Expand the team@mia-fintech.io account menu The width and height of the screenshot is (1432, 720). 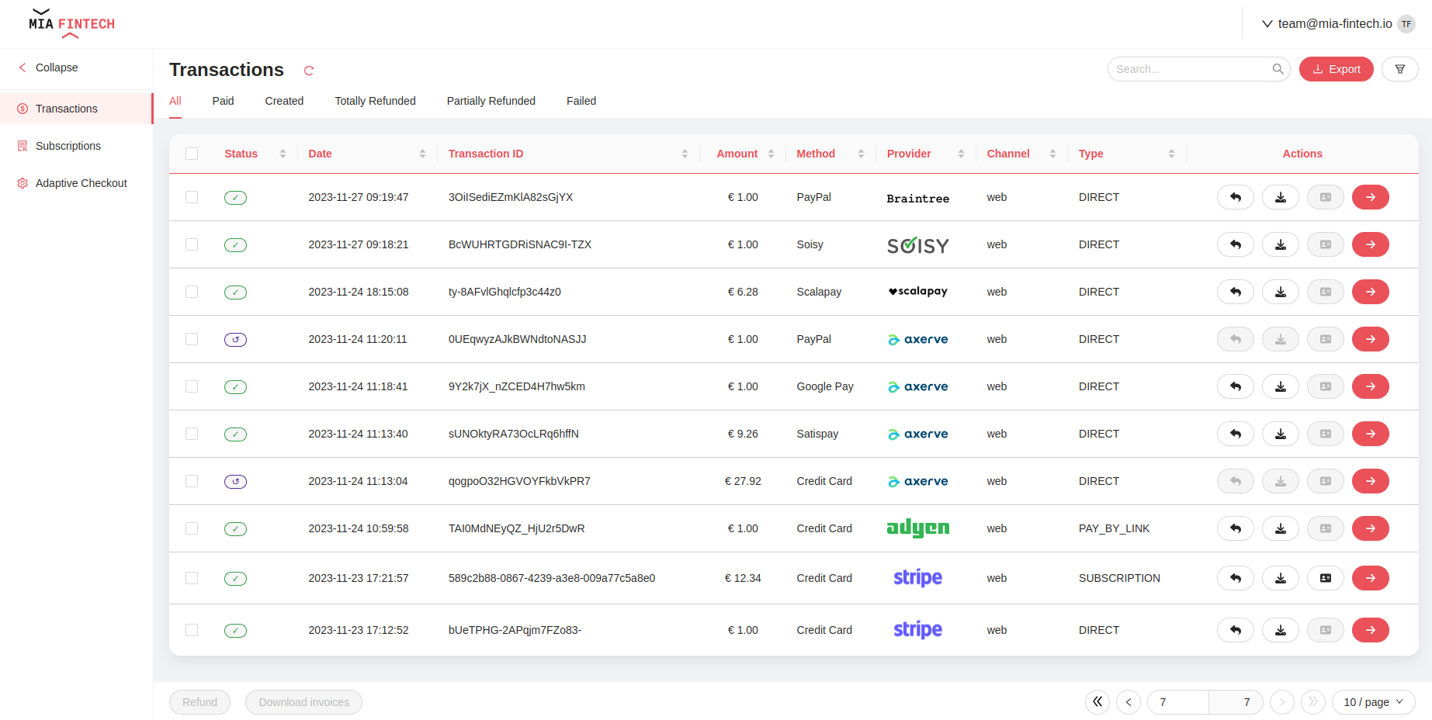pyautogui.click(x=1337, y=23)
